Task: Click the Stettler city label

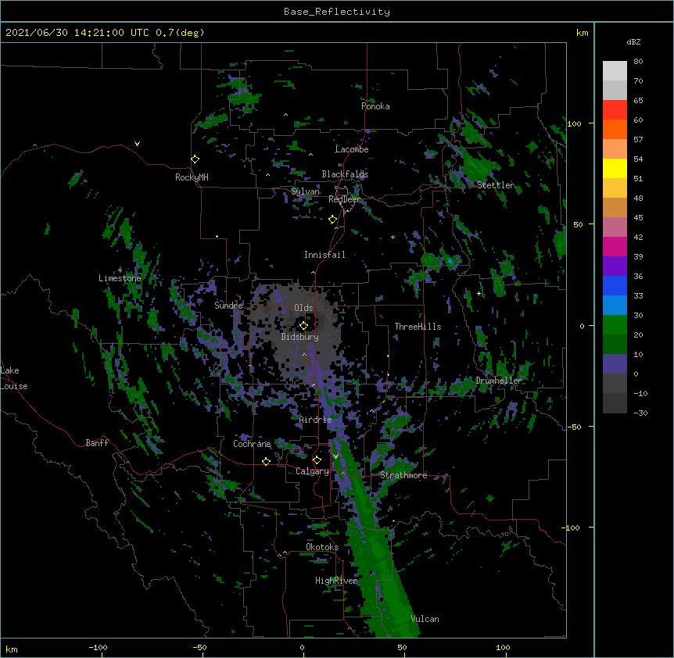Action: click(496, 185)
